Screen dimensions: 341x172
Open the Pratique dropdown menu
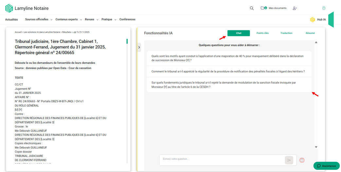point(109,20)
